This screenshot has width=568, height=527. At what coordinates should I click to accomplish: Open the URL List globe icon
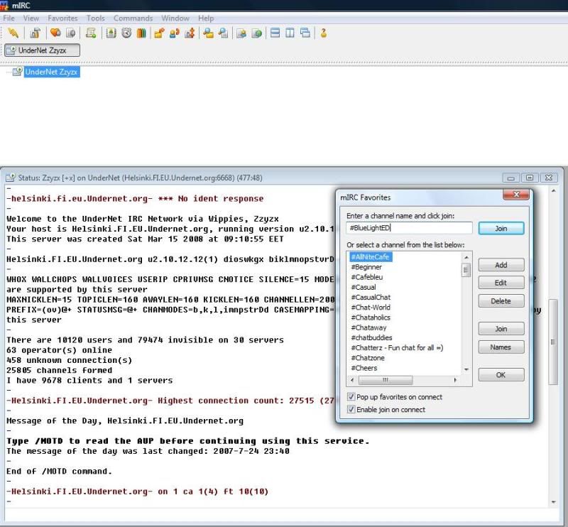click(x=256, y=33)
